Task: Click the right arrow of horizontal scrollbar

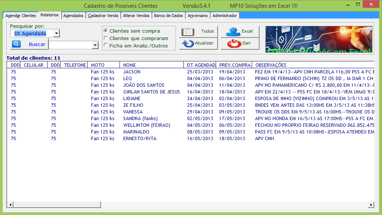Action: coord(371,205)
